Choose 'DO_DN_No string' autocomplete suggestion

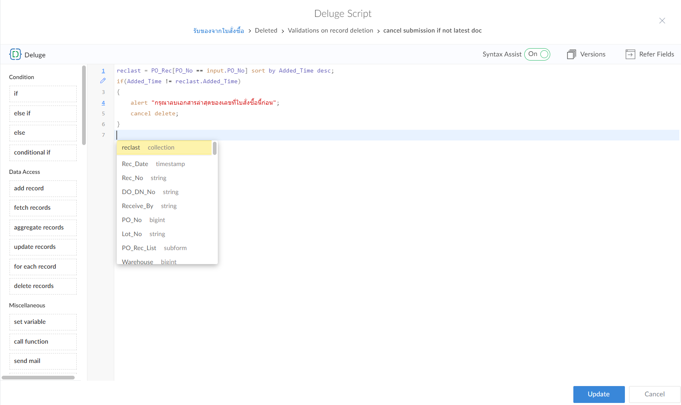[164, 192]
